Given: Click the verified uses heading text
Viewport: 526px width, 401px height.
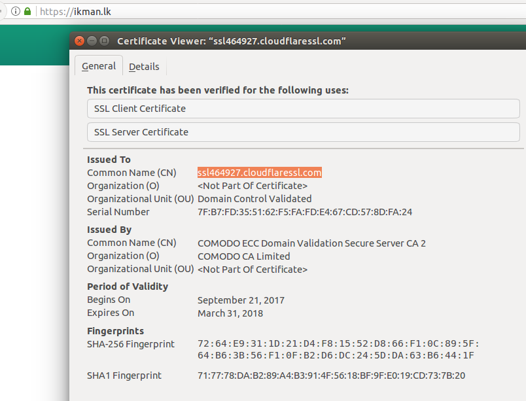Looking at the screenshot, I should click(x=218, y=90).
